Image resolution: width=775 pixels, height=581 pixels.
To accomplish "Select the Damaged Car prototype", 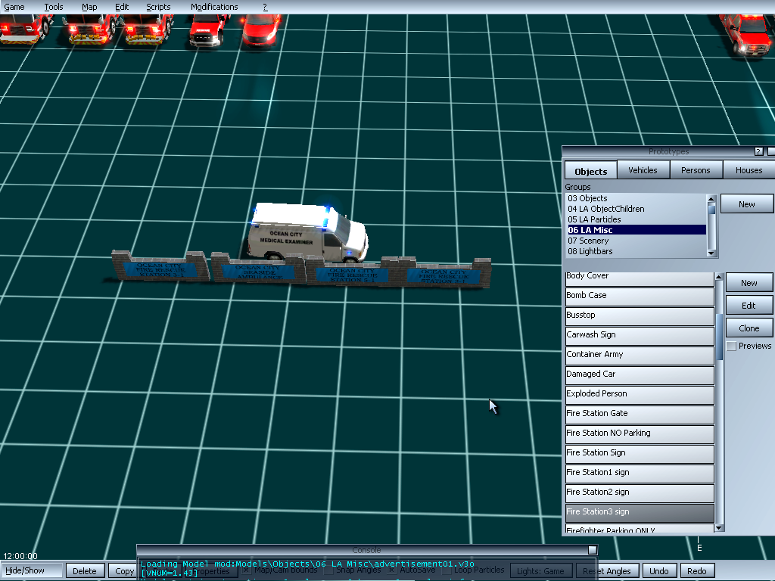I will [x=640, y=375].
